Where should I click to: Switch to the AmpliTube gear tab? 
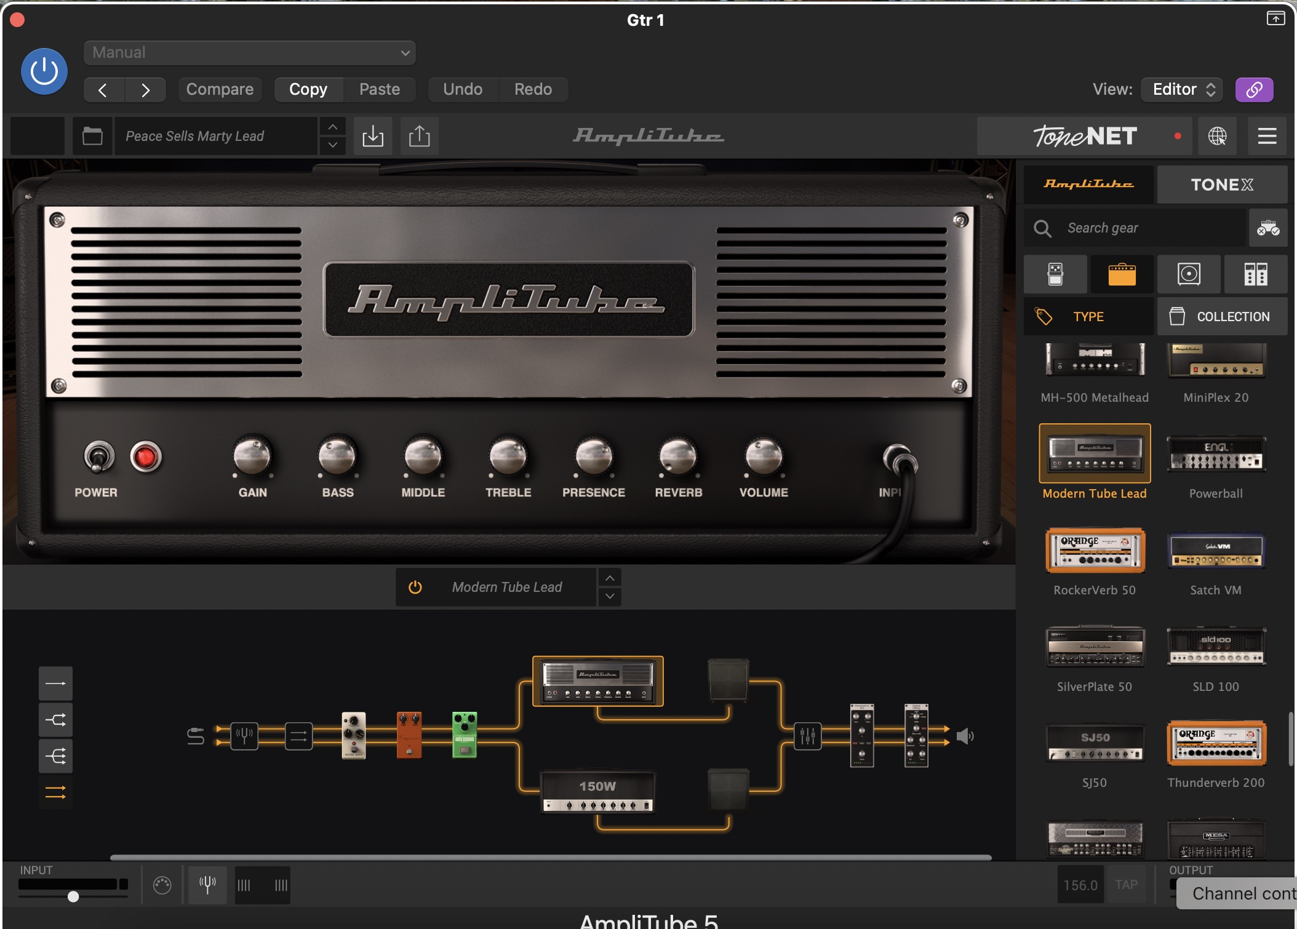coord(1088,185)
